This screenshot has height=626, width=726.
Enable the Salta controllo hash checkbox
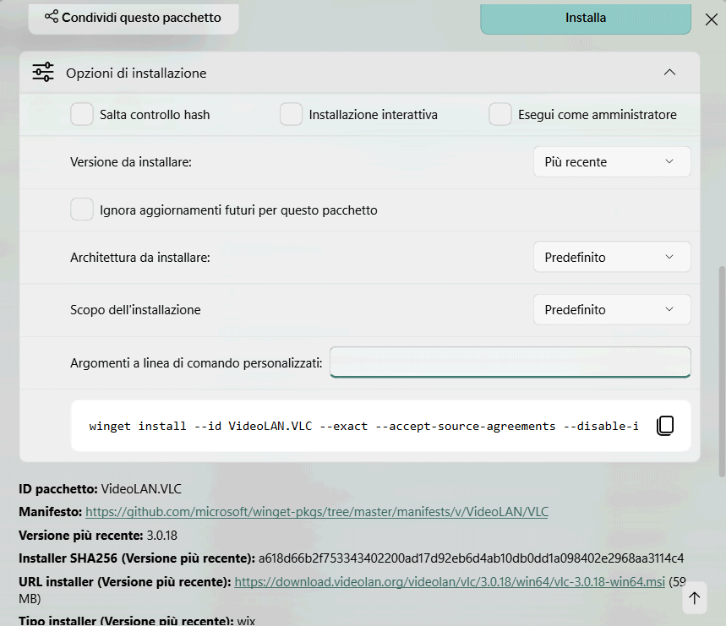(82, 114)
